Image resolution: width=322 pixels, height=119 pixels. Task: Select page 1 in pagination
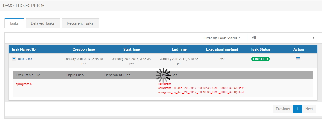click(297, 109)
